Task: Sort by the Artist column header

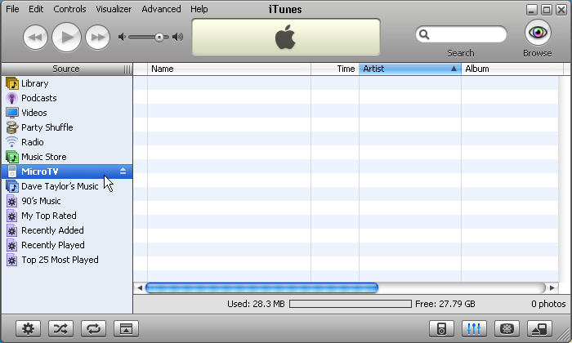Action: click(x=410, y=69)
